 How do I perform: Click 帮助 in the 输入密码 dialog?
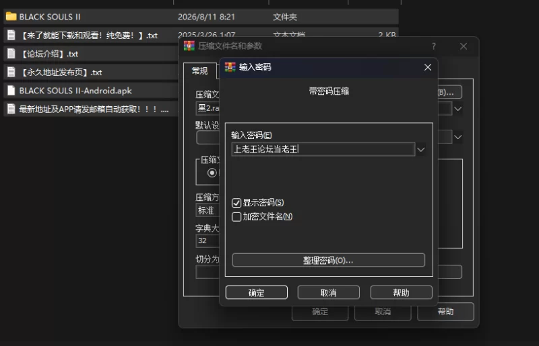pyautogui.click(x=401, y=292)
